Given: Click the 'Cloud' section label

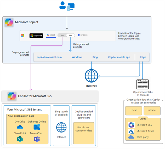Looking at the screenshot, I should click(143, 119).
